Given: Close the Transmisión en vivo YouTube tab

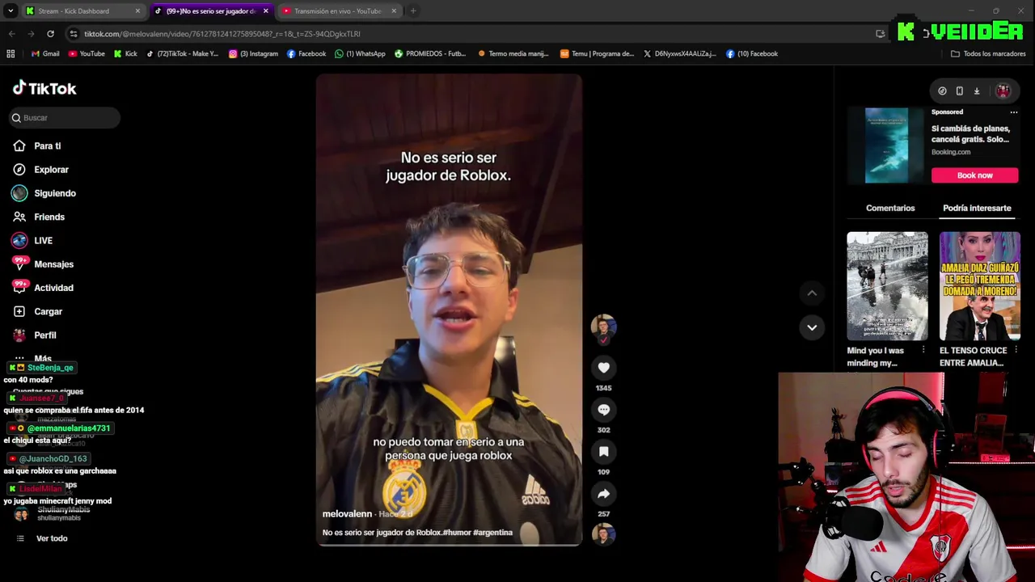Looking at the screenshot, I should (394, 11).
